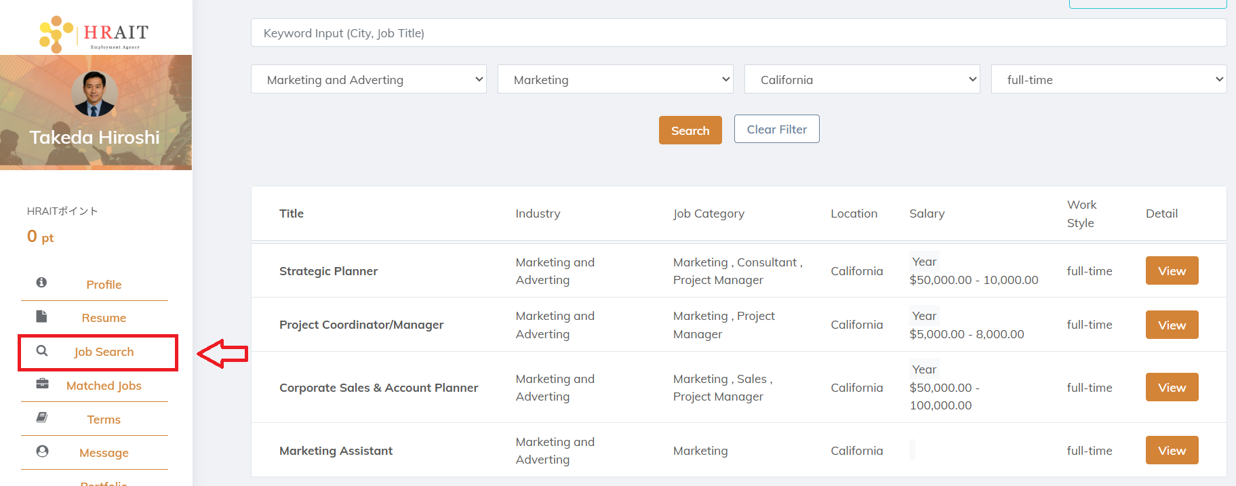Expand the Marketing job category dropdown

(x=615, y=79)
